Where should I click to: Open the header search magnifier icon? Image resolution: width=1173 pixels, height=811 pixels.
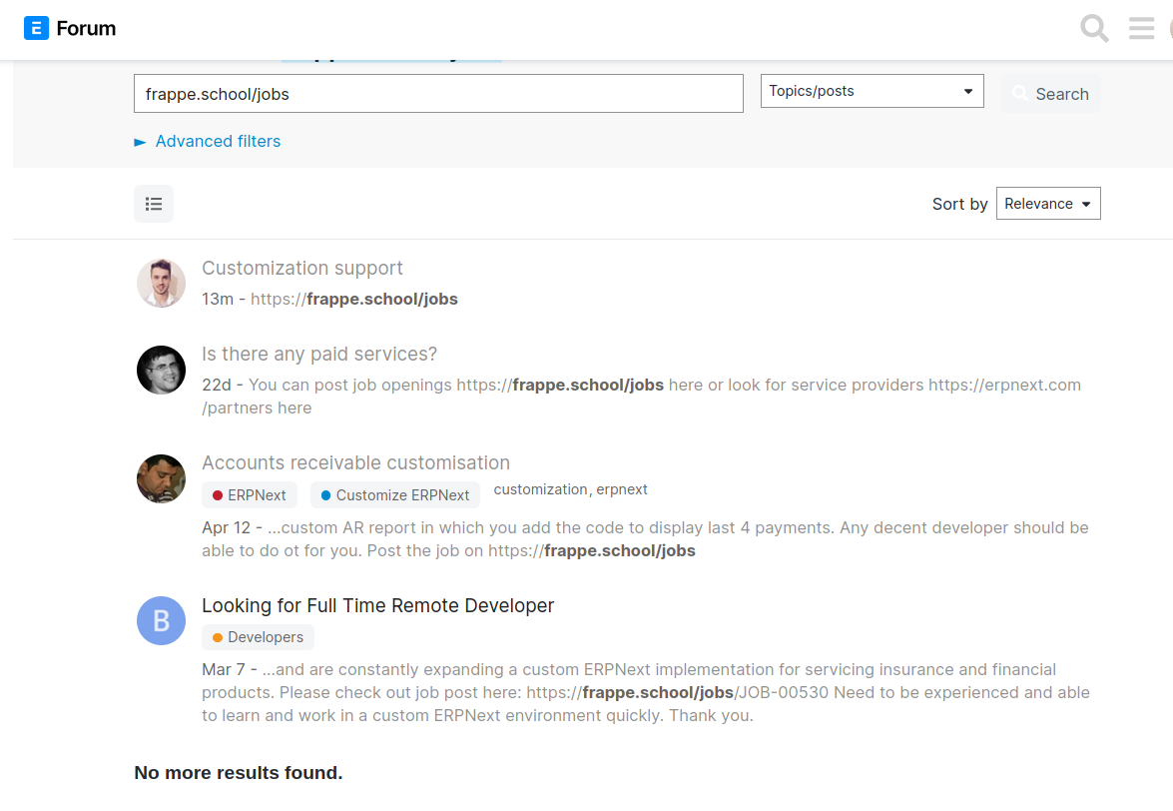click(x=1094, y=28)
